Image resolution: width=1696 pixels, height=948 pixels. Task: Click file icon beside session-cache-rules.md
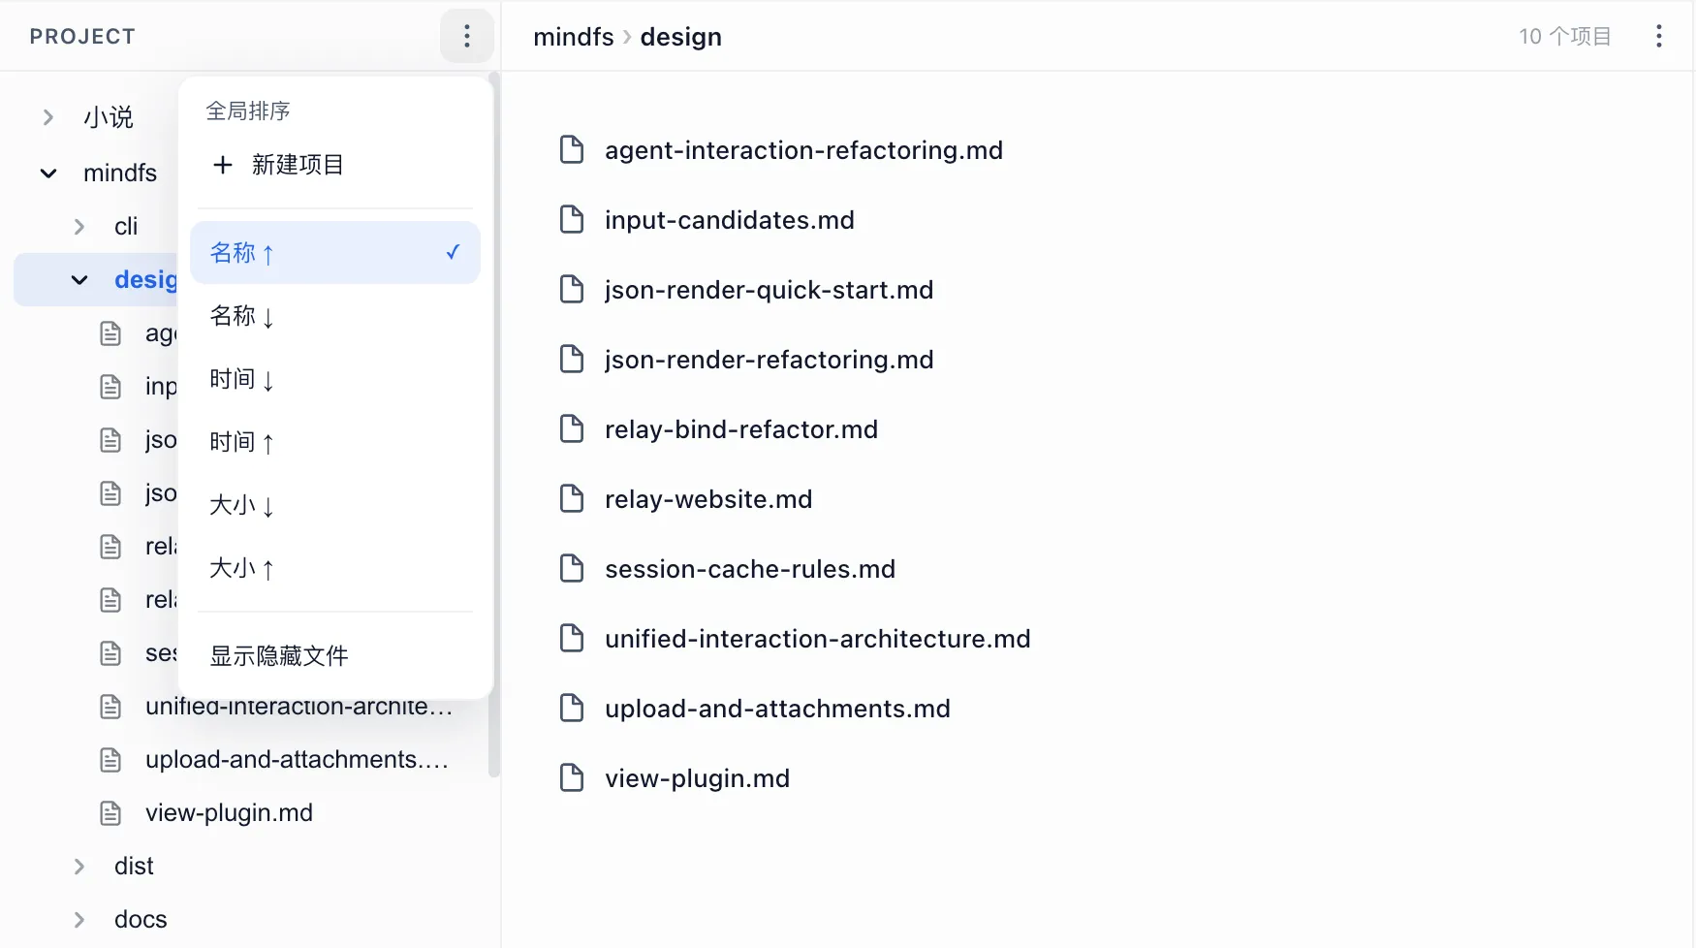click(572, 569)
